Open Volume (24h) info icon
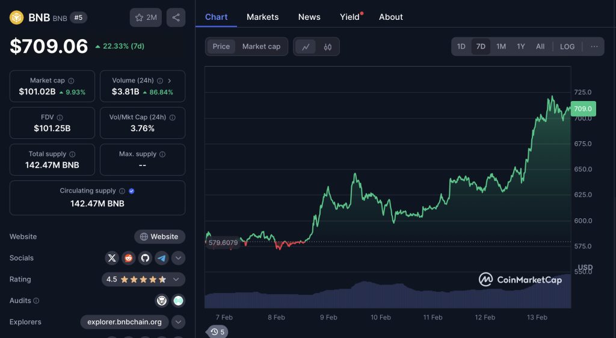The width and height of the screenshot is (616, 338). pyautogui.click(x=160, y=81)
